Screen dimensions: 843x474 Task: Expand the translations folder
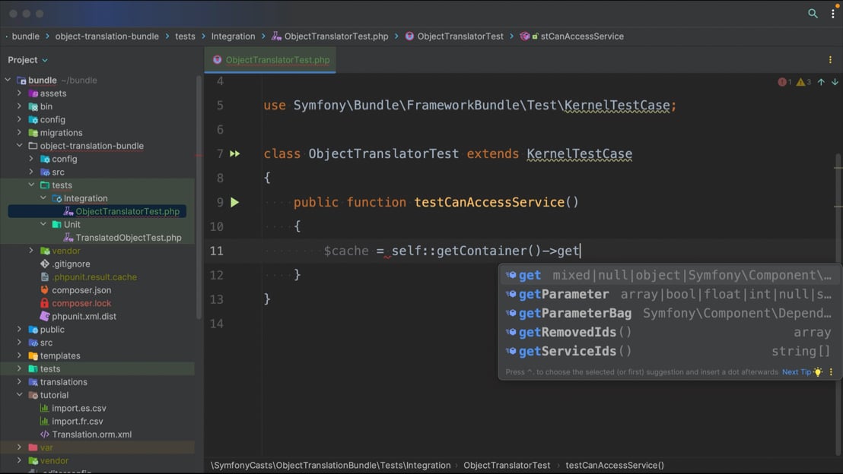19,381
